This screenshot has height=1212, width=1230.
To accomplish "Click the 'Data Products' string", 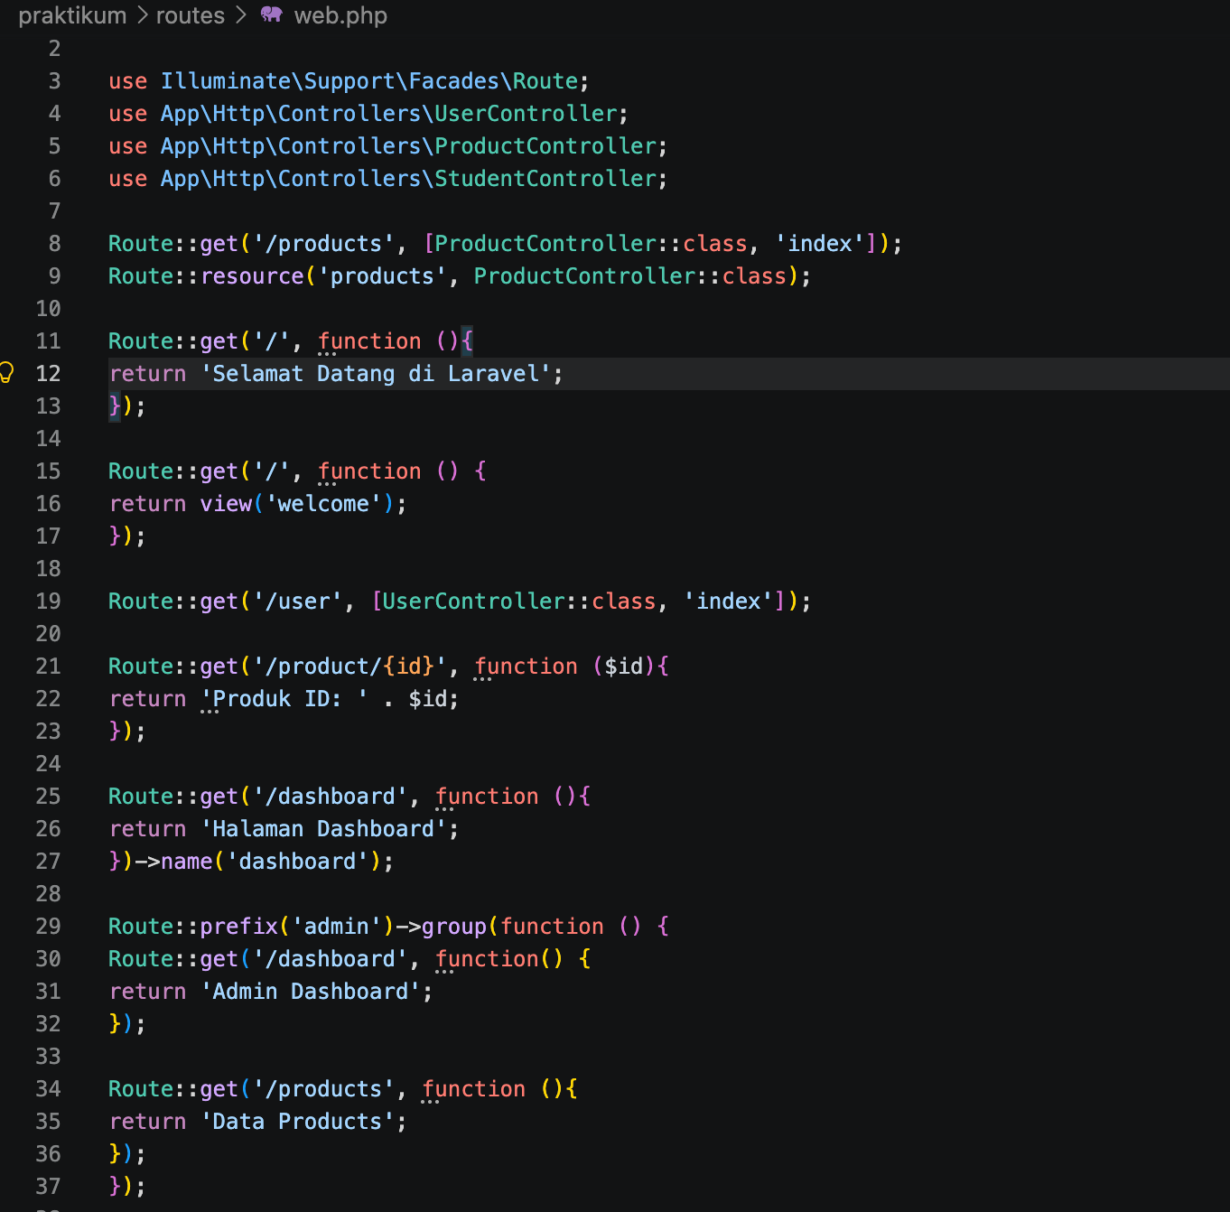I will 297,1121.
